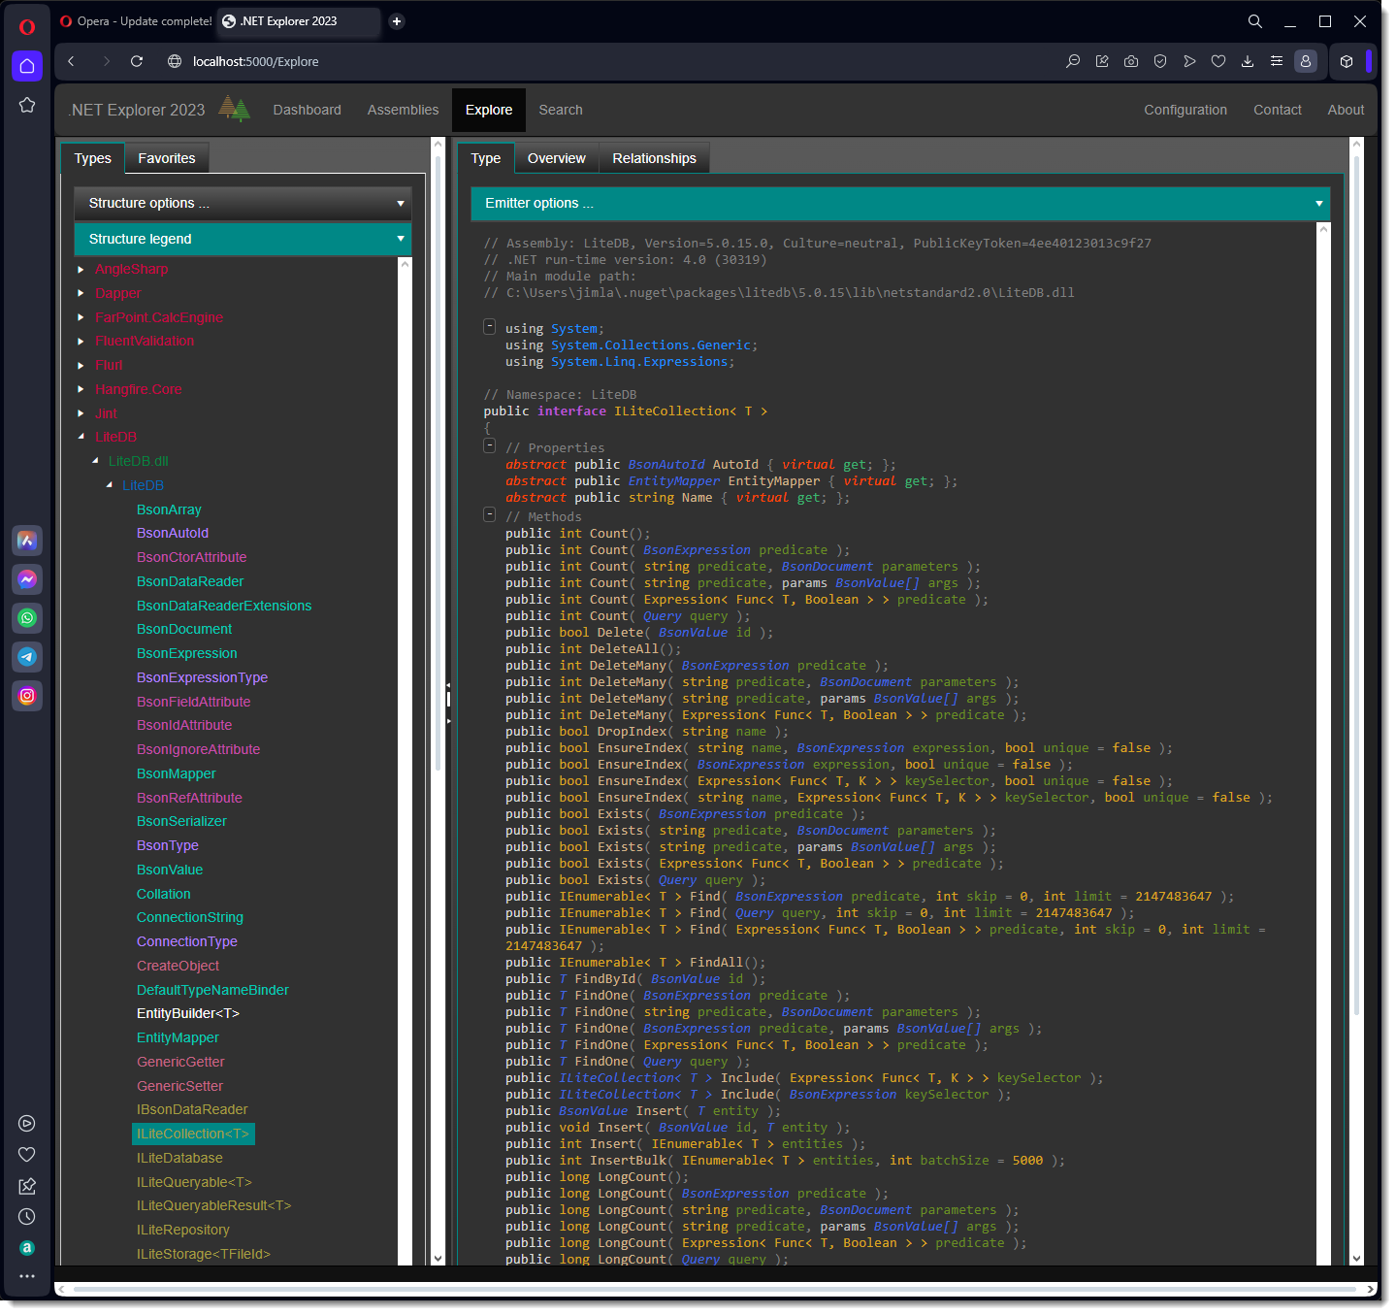
Task: Open the Opera menu logo
Action: (x=27, y=26)
